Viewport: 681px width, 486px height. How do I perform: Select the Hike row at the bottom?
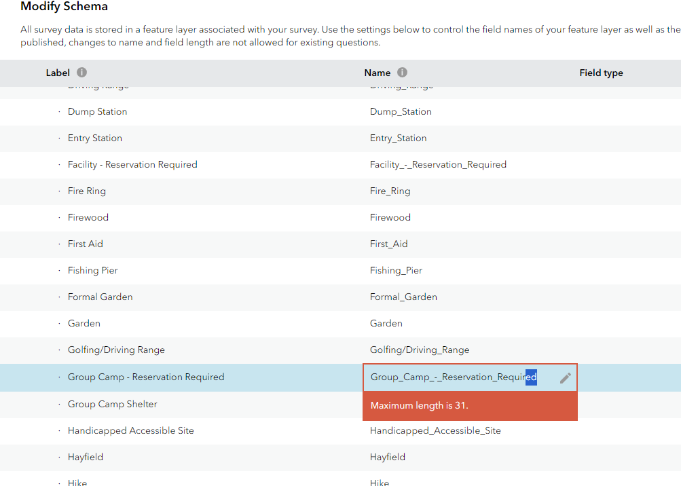click(77, 482)
